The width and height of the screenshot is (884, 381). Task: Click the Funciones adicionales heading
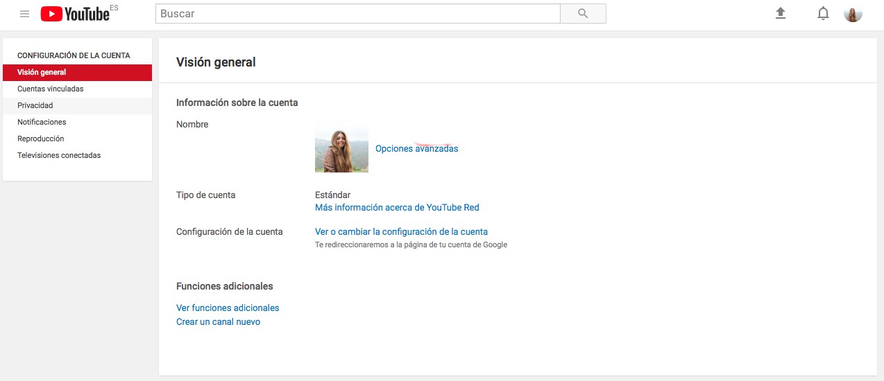point(225,286)
